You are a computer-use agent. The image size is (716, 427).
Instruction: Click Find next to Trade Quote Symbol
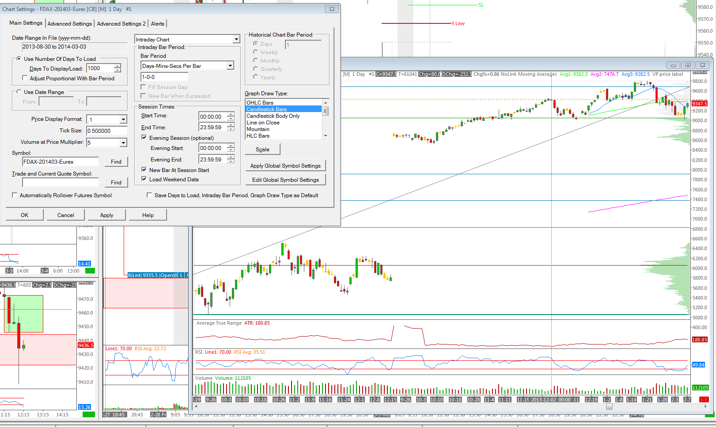coord(116,183)
